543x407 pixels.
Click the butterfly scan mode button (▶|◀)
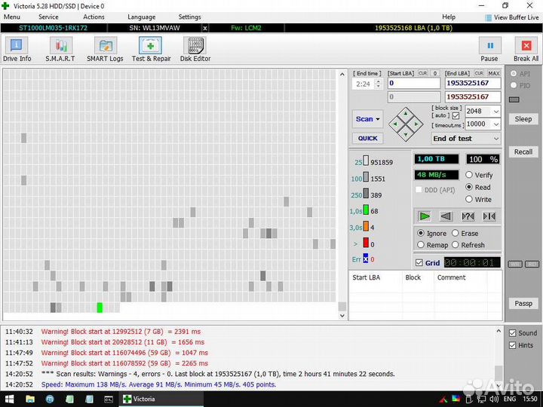pyautogui.click(x=489, y=216)
